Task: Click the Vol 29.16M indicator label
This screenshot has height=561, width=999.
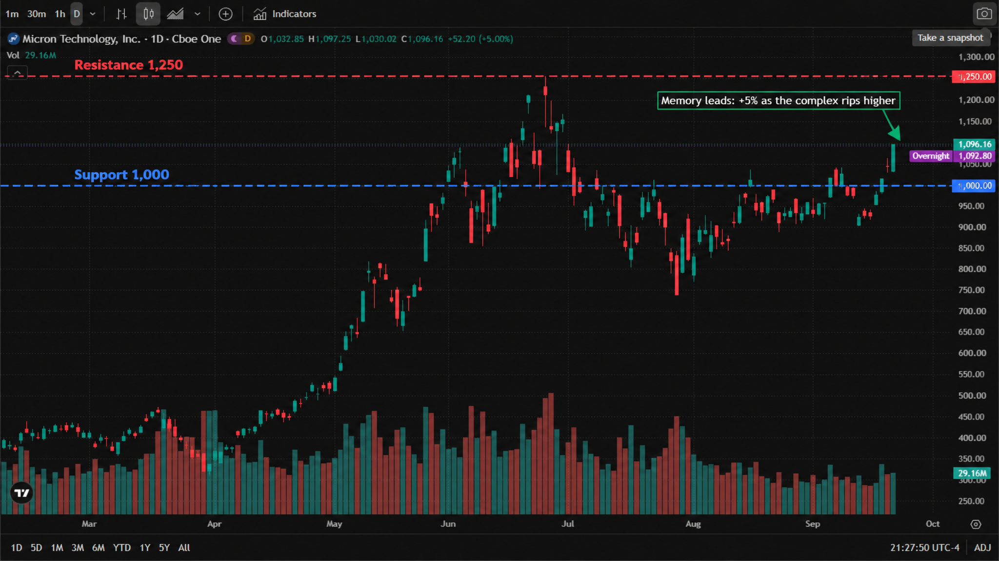Action: click(x=31, y=55)
